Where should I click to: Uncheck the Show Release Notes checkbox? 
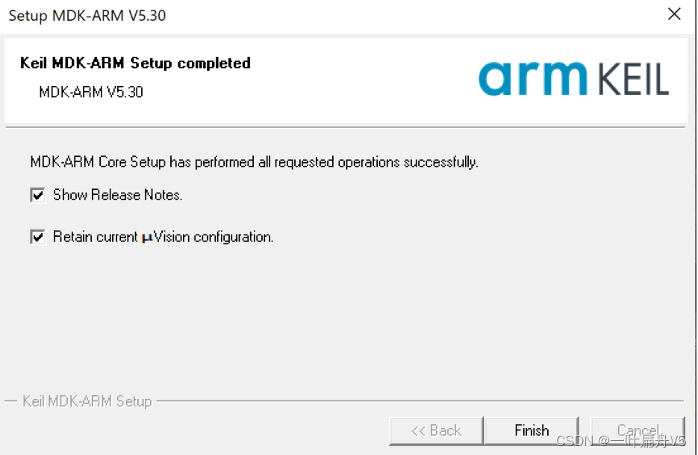pos(38,195)
